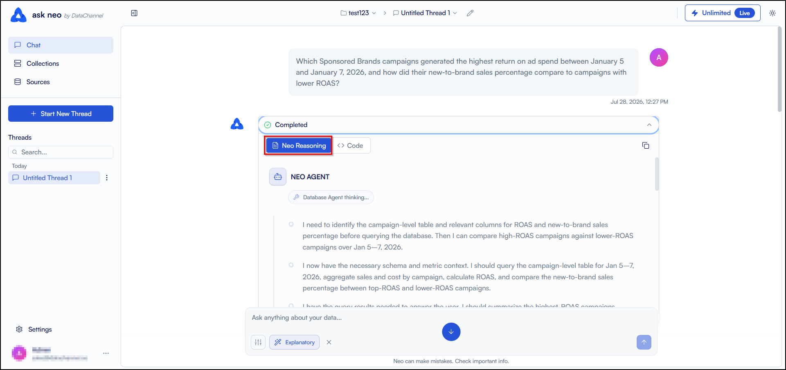The width and height of the screenshot is (786, 370).
Task: Click the NEO AGENT heading text
Action: click(x=310, y=177)
